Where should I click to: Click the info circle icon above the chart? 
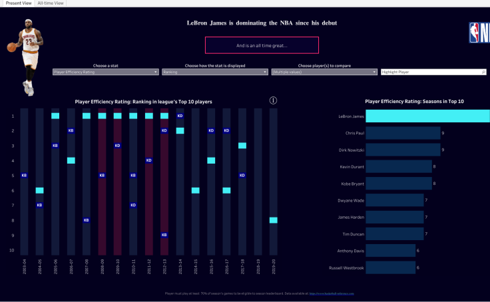[x=273, y=100]
